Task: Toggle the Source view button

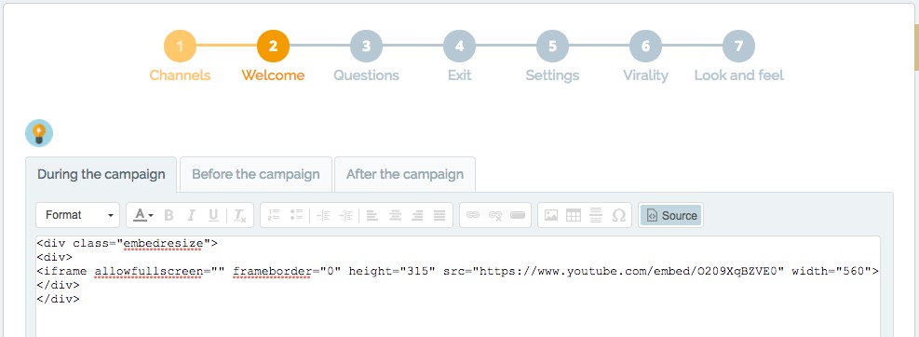Action: coord(671,215)
